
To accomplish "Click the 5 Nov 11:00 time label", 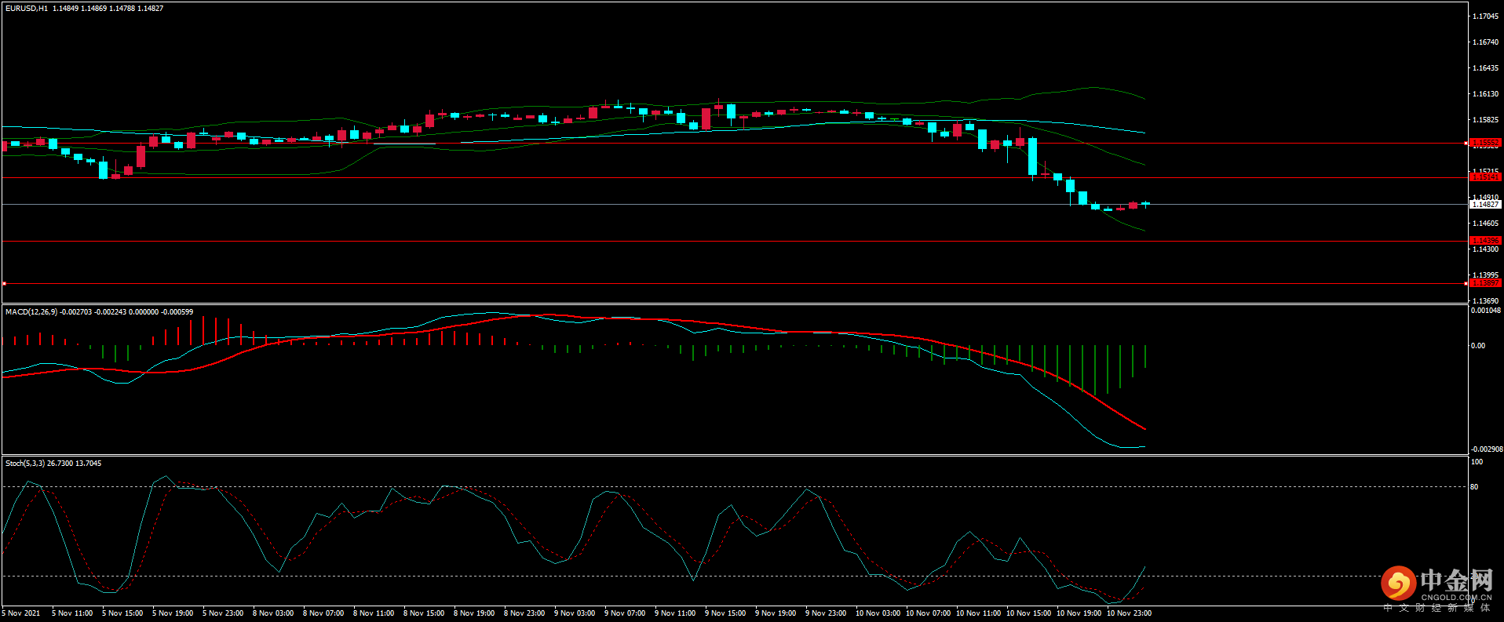I will pyautogui.click(x=72, y=613).
